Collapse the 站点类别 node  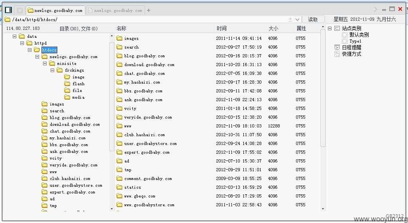point(330,28)
